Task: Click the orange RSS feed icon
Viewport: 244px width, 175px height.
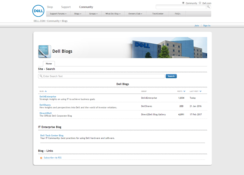Action: click(41, 158)
